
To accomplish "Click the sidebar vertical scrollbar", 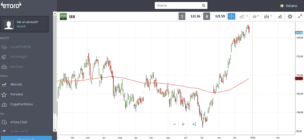I will [55, 68].
